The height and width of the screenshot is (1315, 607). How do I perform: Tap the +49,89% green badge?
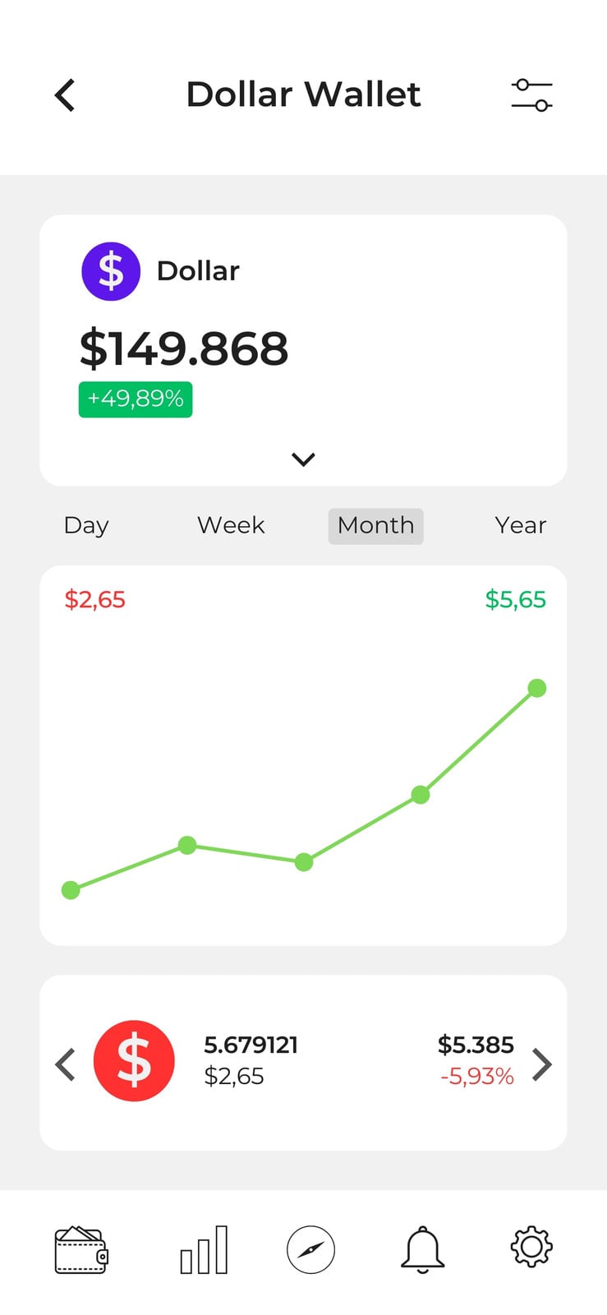click(136, 399)
